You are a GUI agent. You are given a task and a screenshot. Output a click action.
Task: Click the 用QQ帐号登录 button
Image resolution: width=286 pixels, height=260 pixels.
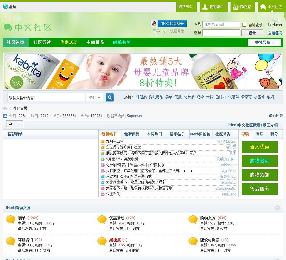point(169,24)
